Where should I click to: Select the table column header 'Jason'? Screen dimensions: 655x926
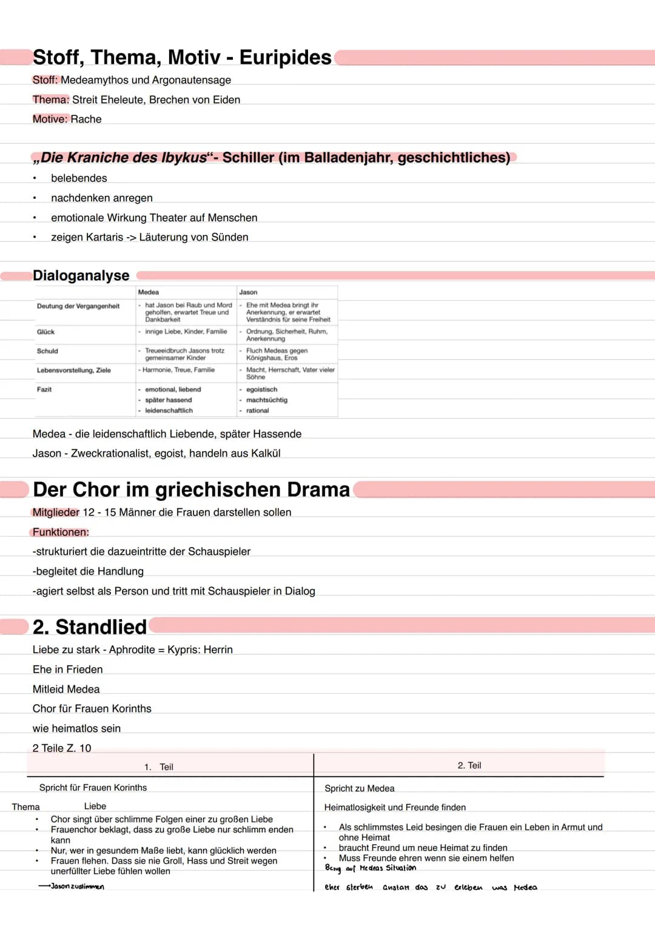coord(248,292)
